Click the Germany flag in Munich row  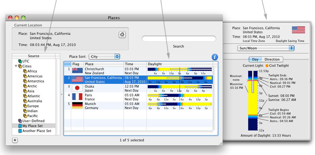[x=78, y=105]
